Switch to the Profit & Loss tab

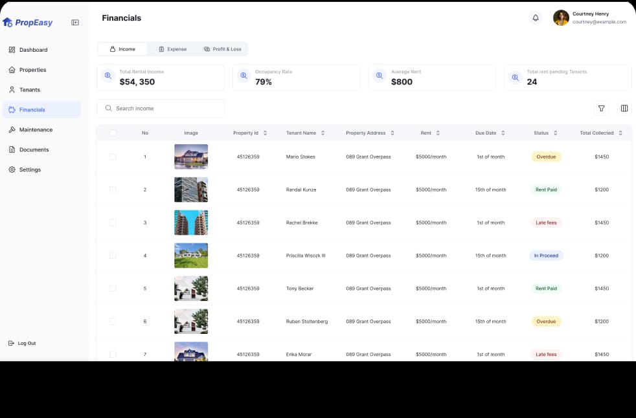click(222, 49)
